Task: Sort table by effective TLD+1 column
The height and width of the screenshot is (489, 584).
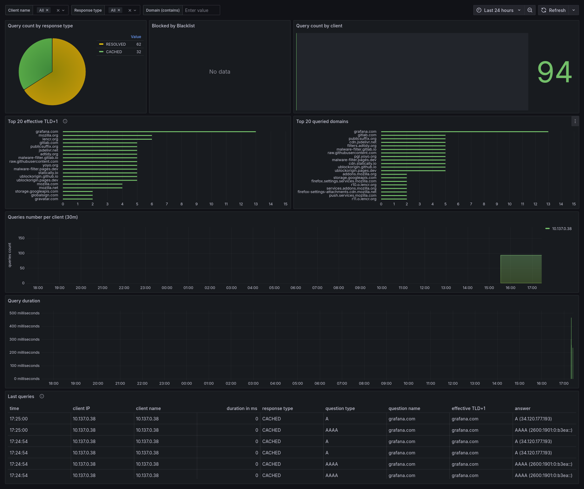Action: click(469, 408)
